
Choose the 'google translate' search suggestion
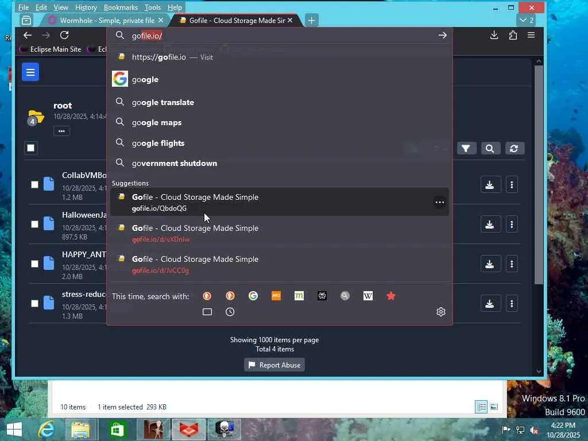click(x=280, y=102)
